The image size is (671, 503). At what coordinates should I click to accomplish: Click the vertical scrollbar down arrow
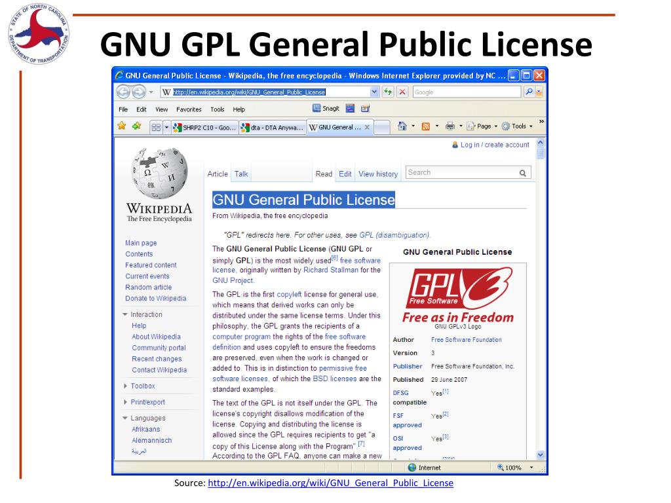coord(541,455)
